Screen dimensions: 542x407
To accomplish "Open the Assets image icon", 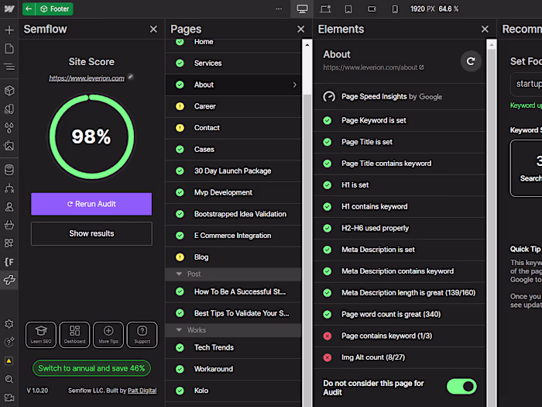I will click(9, 146).
